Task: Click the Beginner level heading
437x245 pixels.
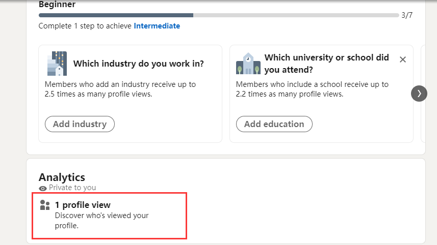Action: coord(57,5)
